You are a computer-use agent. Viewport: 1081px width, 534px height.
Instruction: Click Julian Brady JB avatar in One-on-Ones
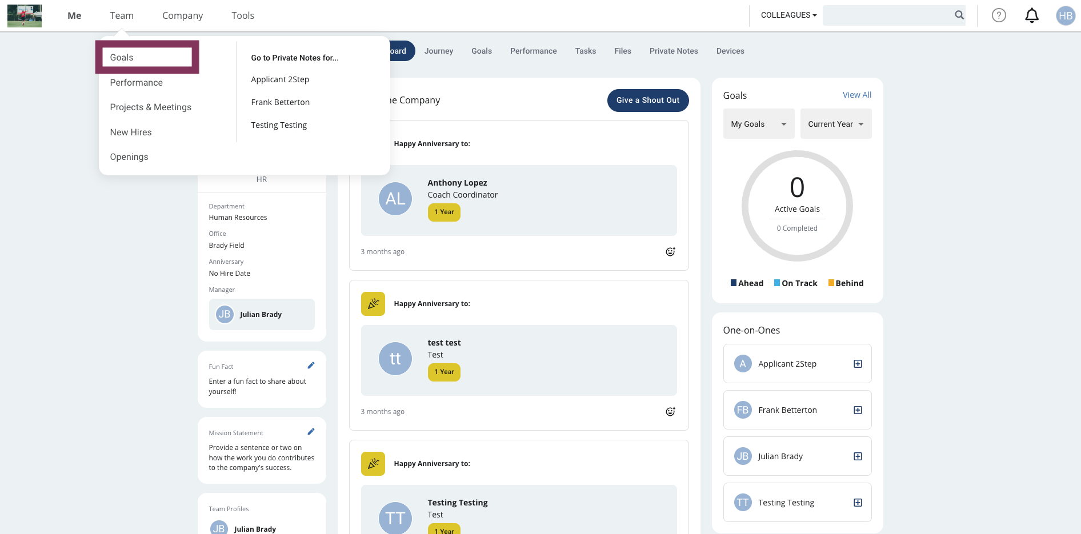743,456
